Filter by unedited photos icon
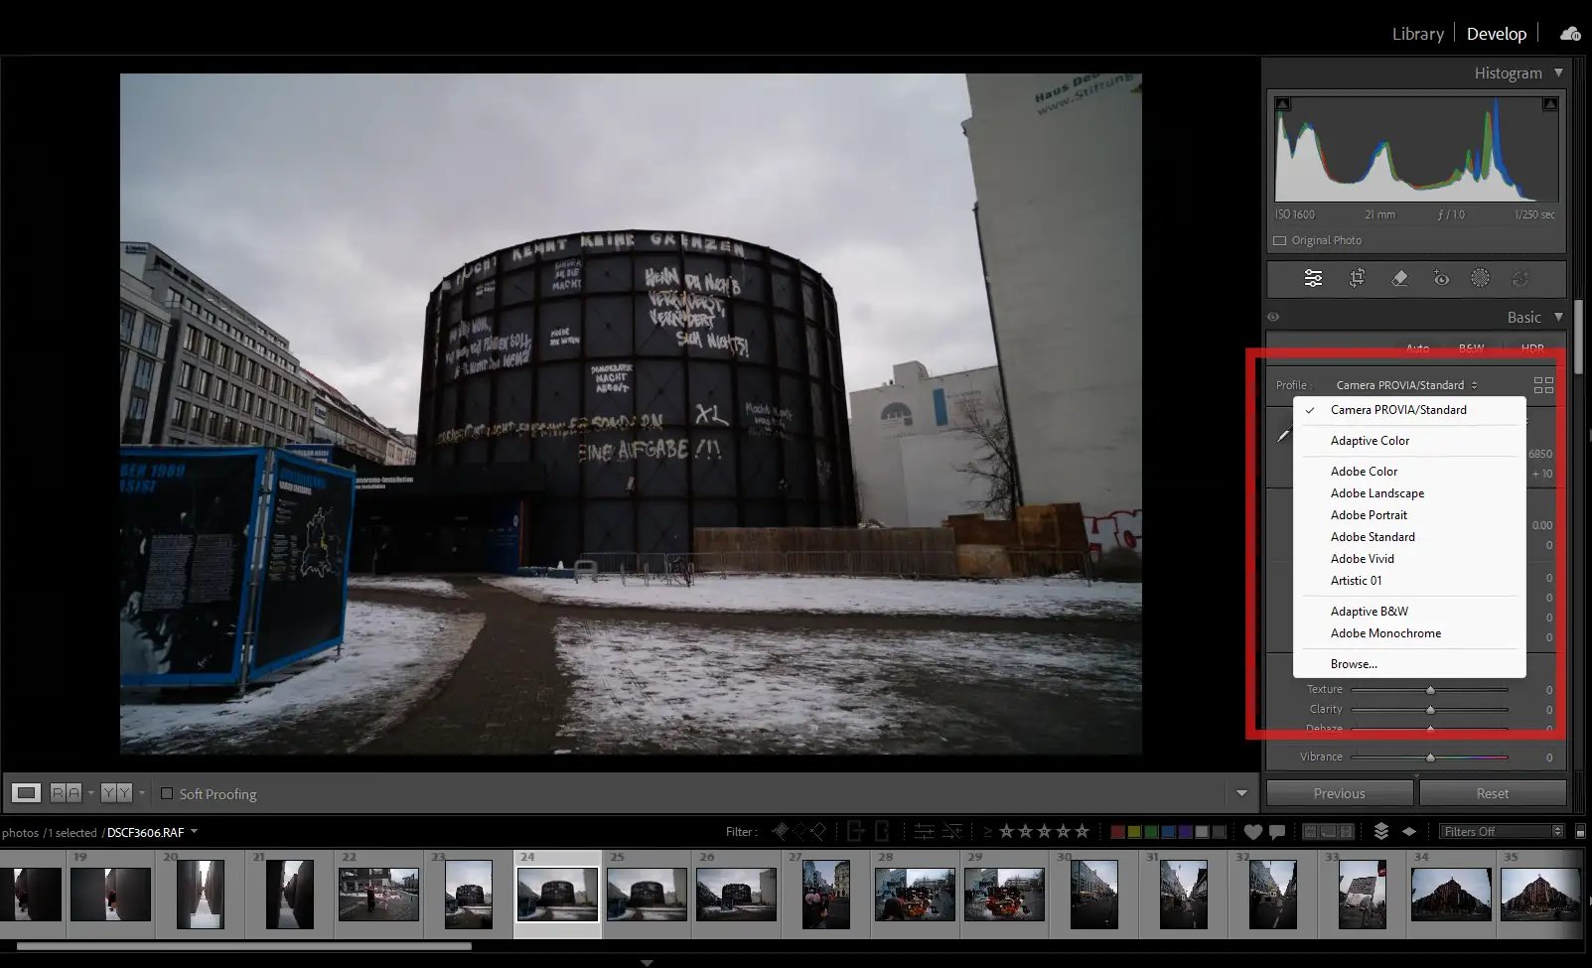Viewport: 1592px width, 968px height. [x=952, y=831]
